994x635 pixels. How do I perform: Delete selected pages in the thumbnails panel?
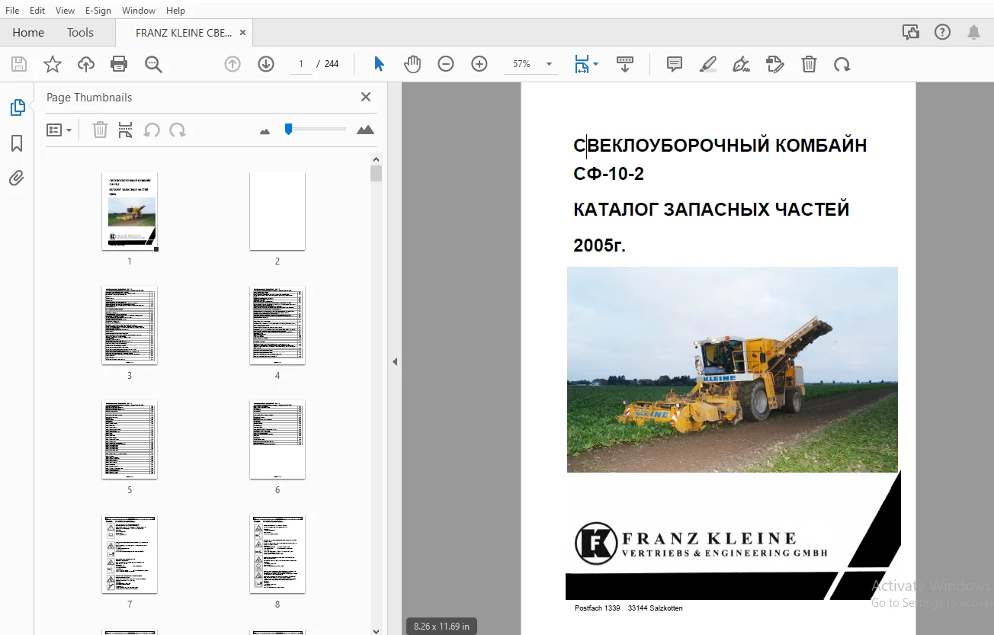[x=100, y=130]
